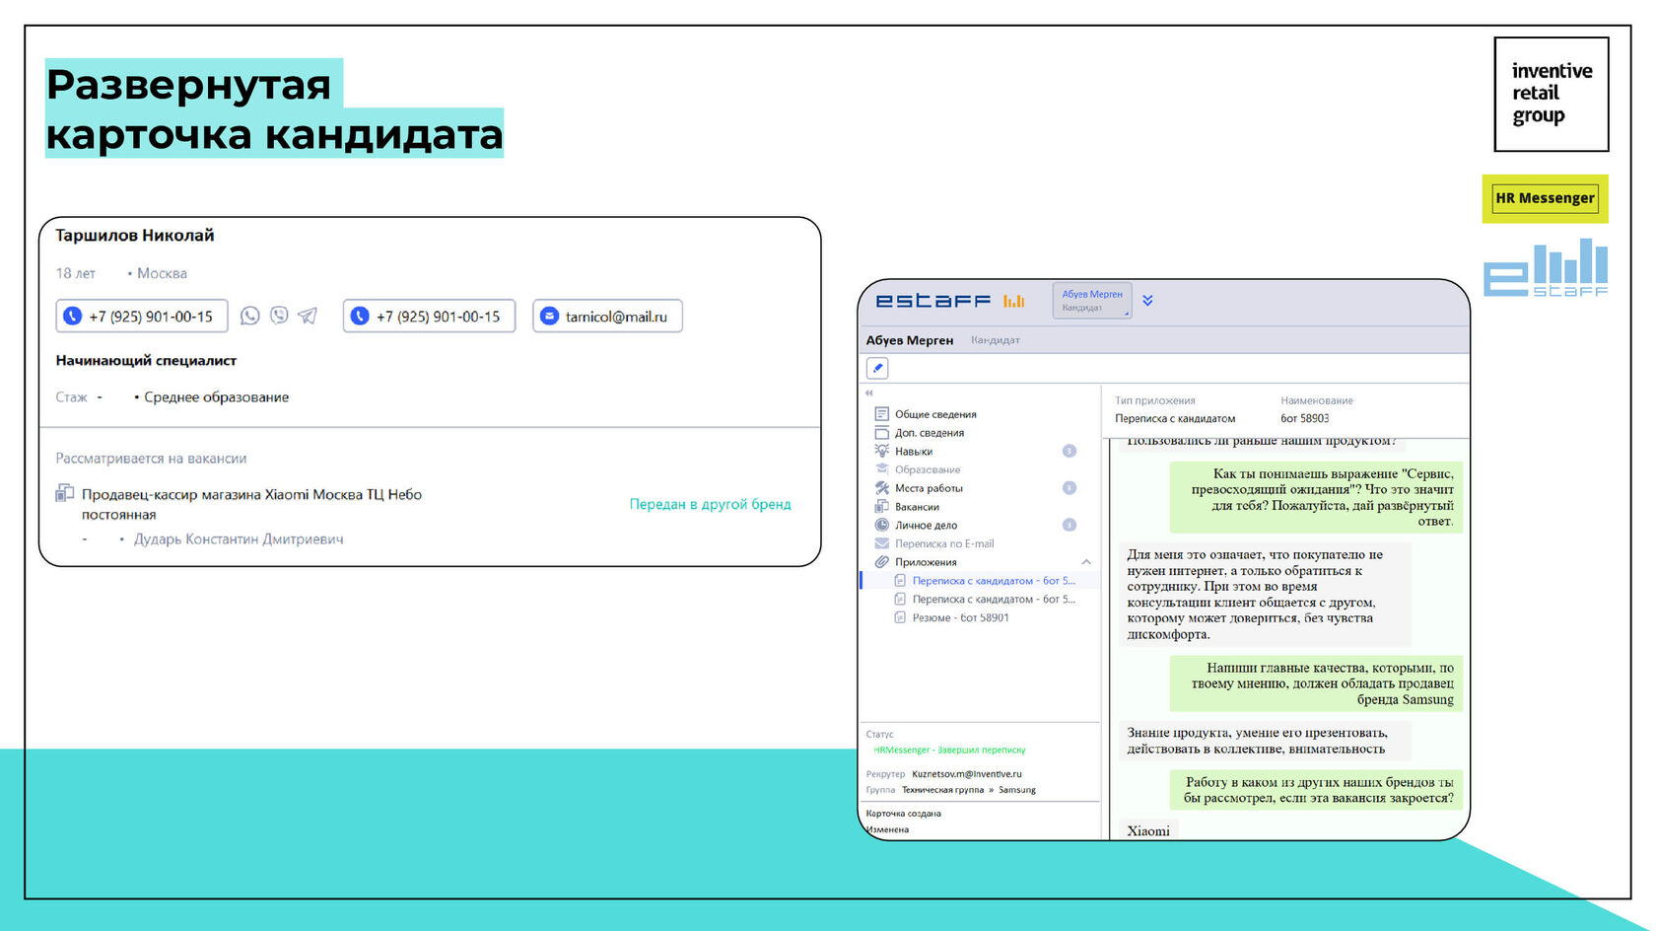This screenshot has width=1656, height=931.
Task: Click the phone button next to the WhatsApp icon
Action: tap(142, 316)
